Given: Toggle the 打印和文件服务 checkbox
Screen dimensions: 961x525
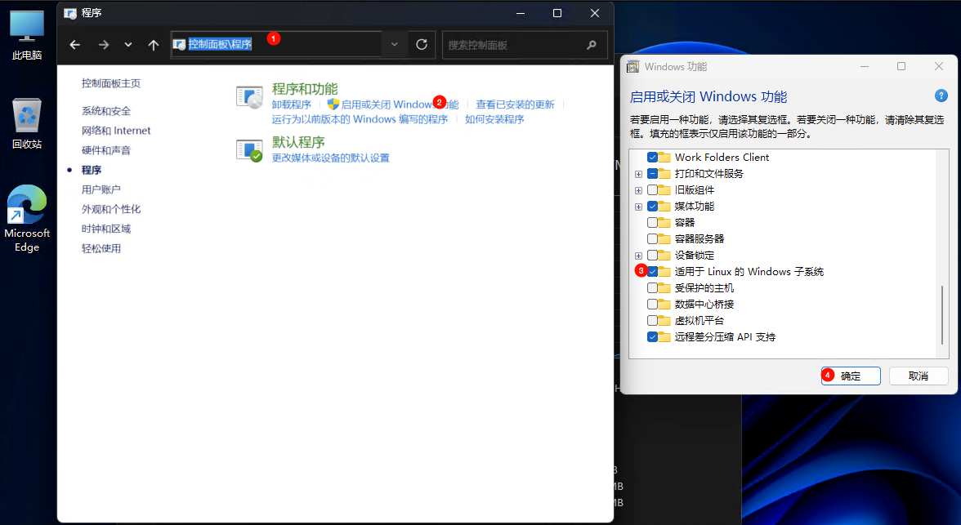Looking at the screenshot, I should coord(653,173).
